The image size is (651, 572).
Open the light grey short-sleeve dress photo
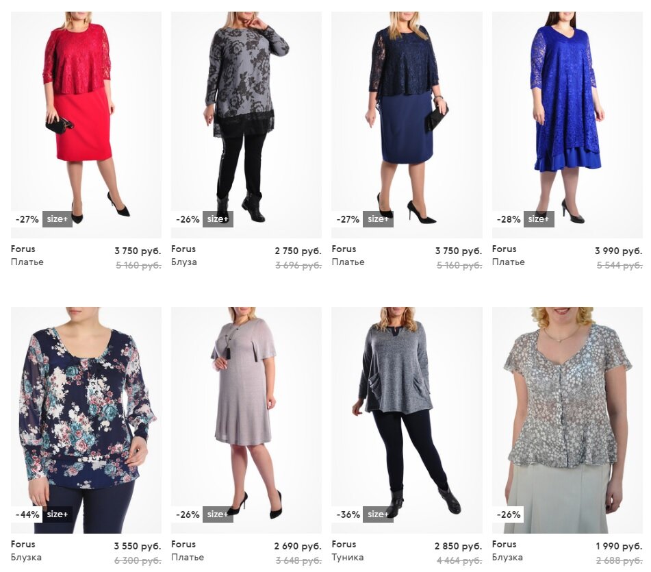[246, 420]
